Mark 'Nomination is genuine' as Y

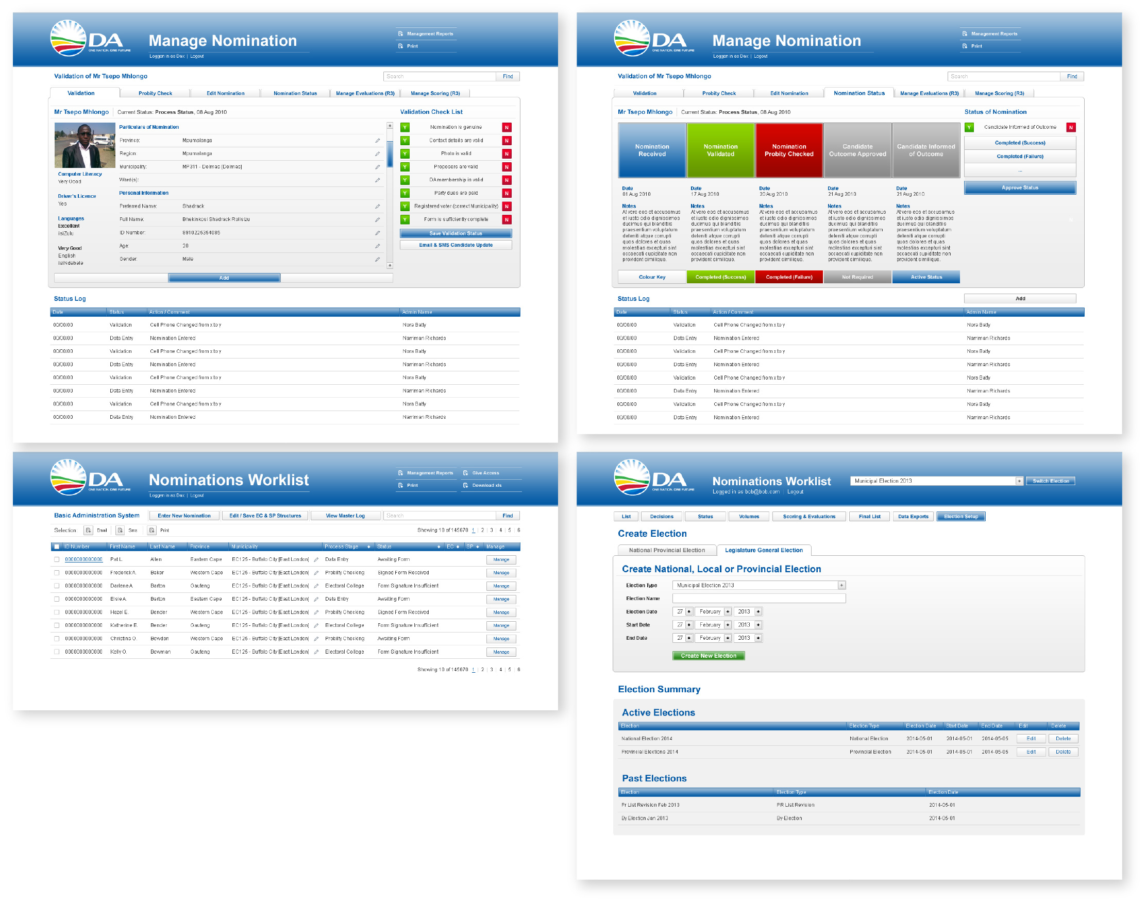pyautogui.click(x=405, y=128)
